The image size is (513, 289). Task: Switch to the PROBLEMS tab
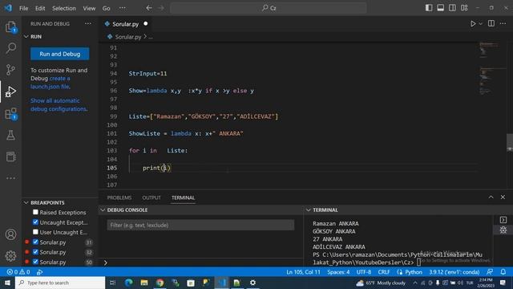119,197
